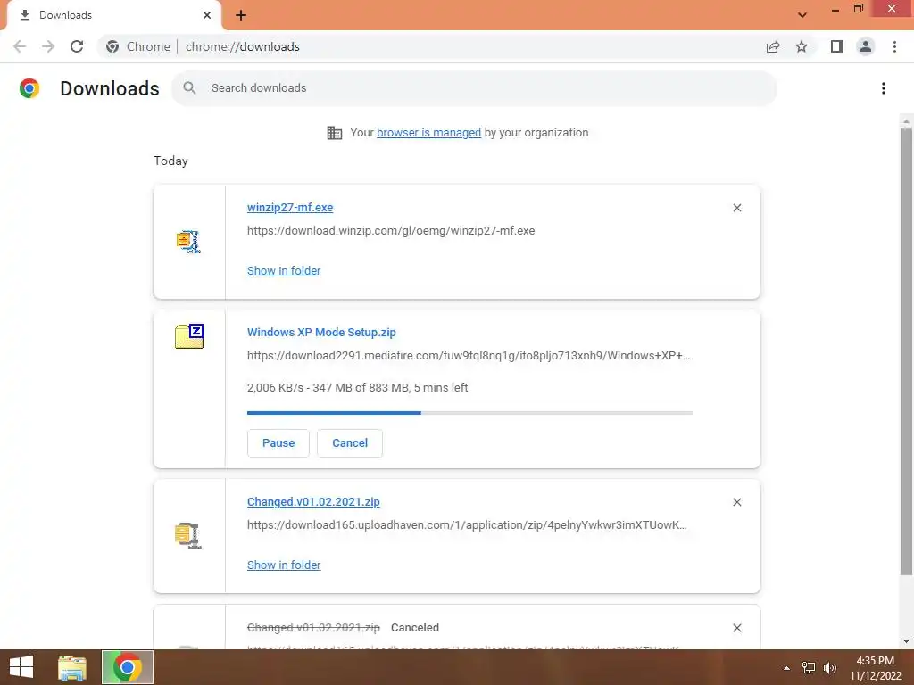Screen dimensions: 914x685
Task: Remove winzip27-mf.exe from the list
Action: point(737,208)
